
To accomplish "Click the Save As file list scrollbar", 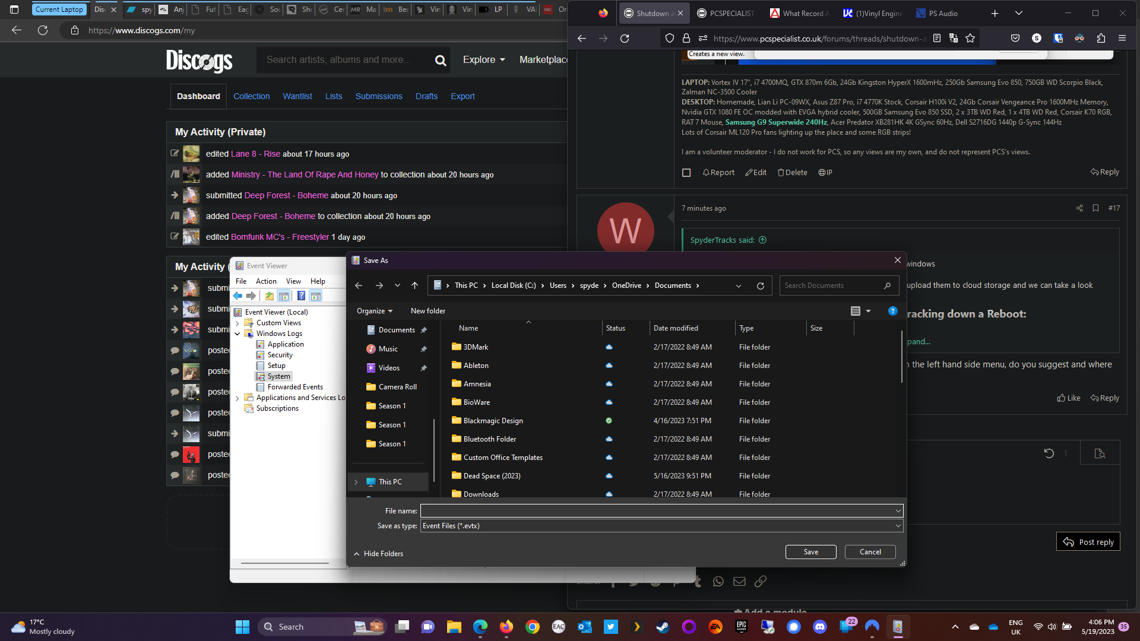I will pyautogui.click(x=902, y=356).
